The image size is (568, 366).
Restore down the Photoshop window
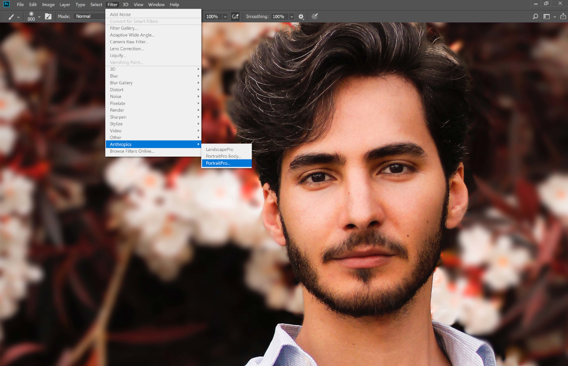(x=546, y=4)
